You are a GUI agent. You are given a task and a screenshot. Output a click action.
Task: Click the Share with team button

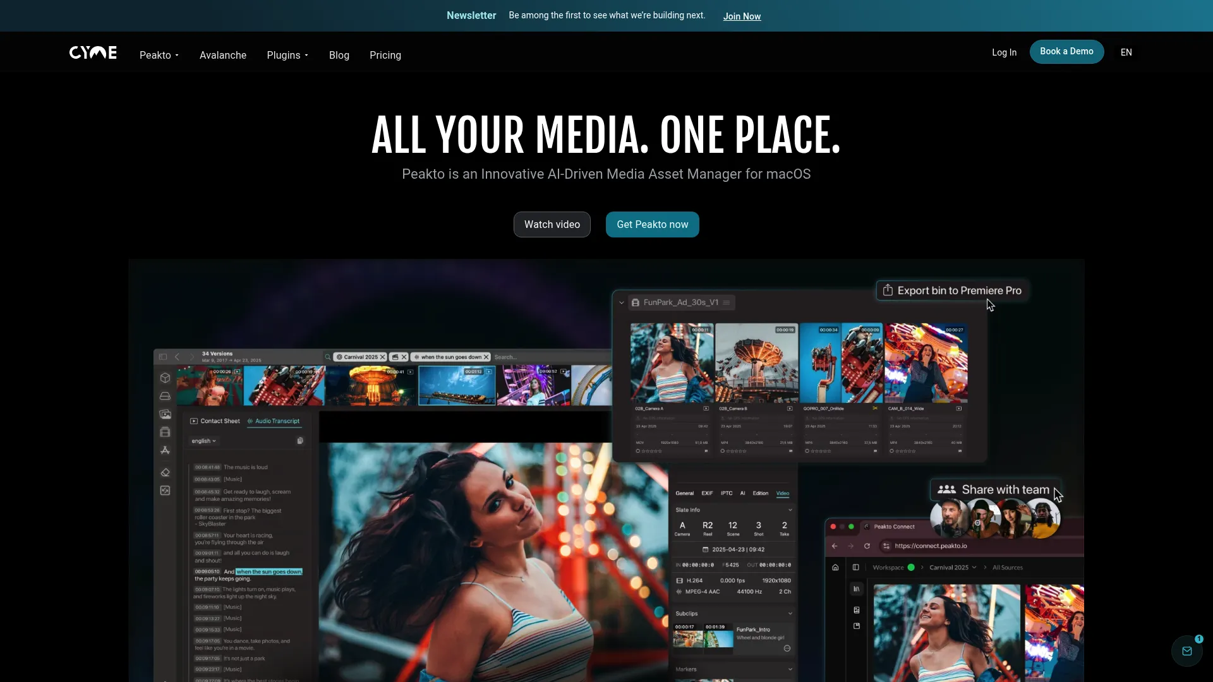point(994,489)
